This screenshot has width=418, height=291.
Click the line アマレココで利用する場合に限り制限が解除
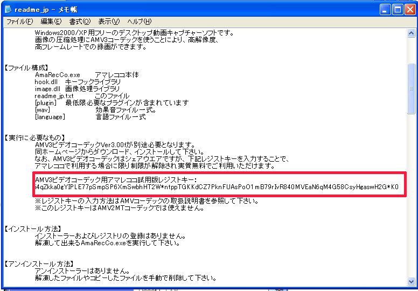point(155,166)
